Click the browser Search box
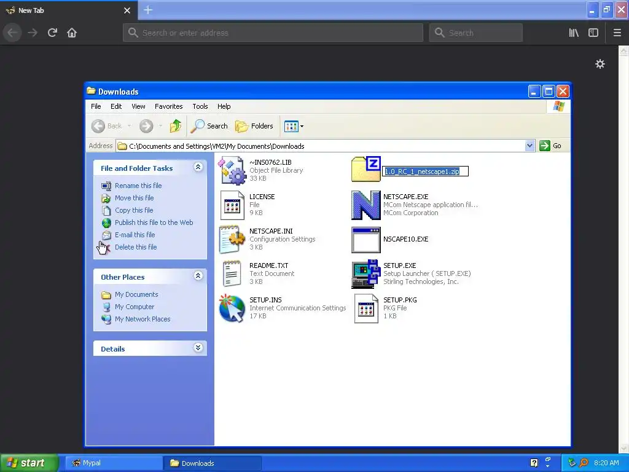The image size is (629, 472). click(x=476, y=33)
